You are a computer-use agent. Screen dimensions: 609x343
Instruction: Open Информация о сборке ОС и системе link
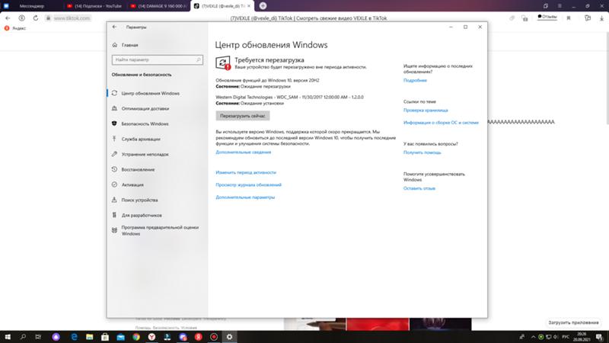[441, 123]
